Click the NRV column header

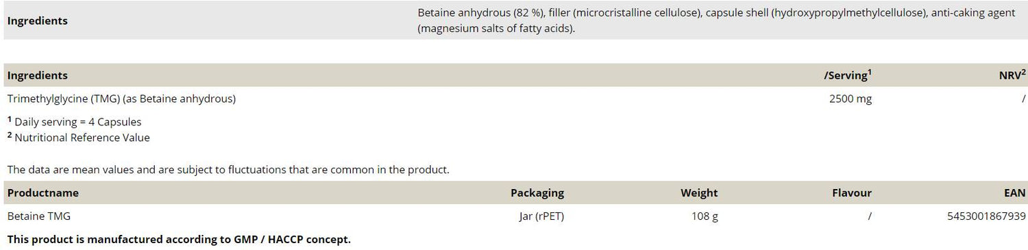point(1012,75)
